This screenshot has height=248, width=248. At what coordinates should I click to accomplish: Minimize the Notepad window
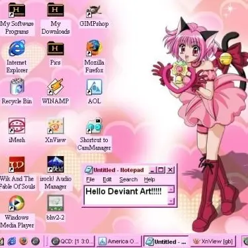[x=152, y=170]
